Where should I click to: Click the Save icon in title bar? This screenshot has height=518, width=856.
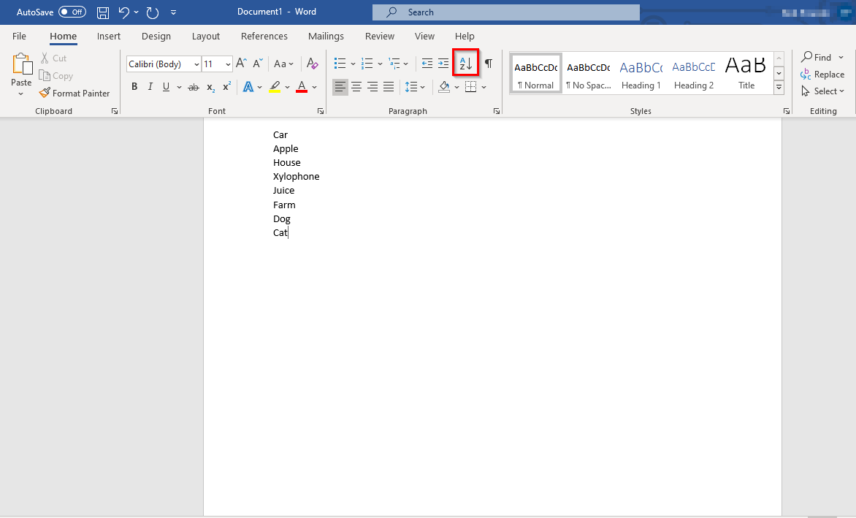(x=103, y=12)
